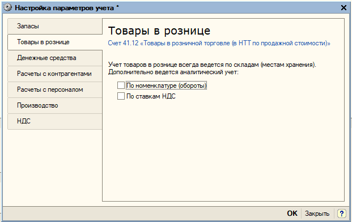Follow the Счет 41.12 account link

219,43
